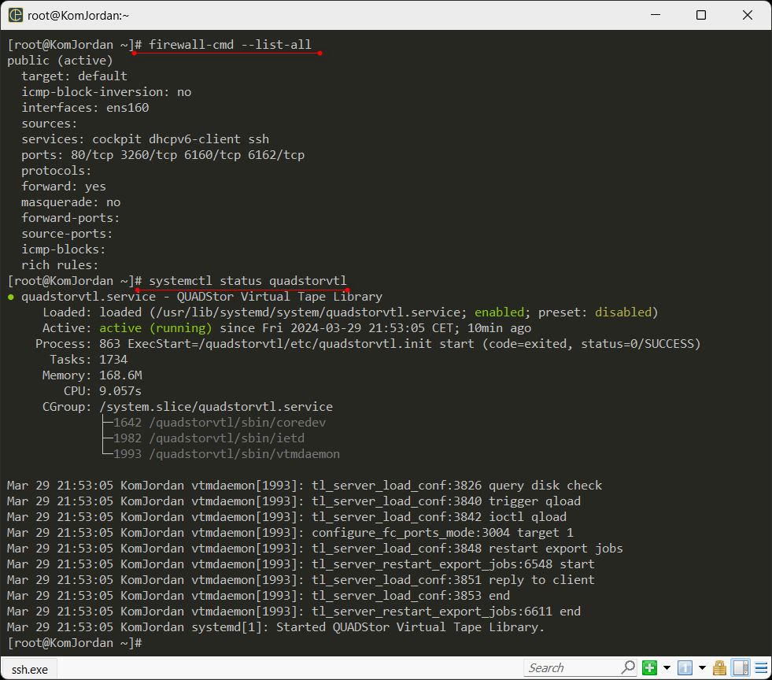Click 'tl_server_restart_export_jobs:6548 start' log line
This screenshot has height=680, width=772.
click(x=301, y=564)
